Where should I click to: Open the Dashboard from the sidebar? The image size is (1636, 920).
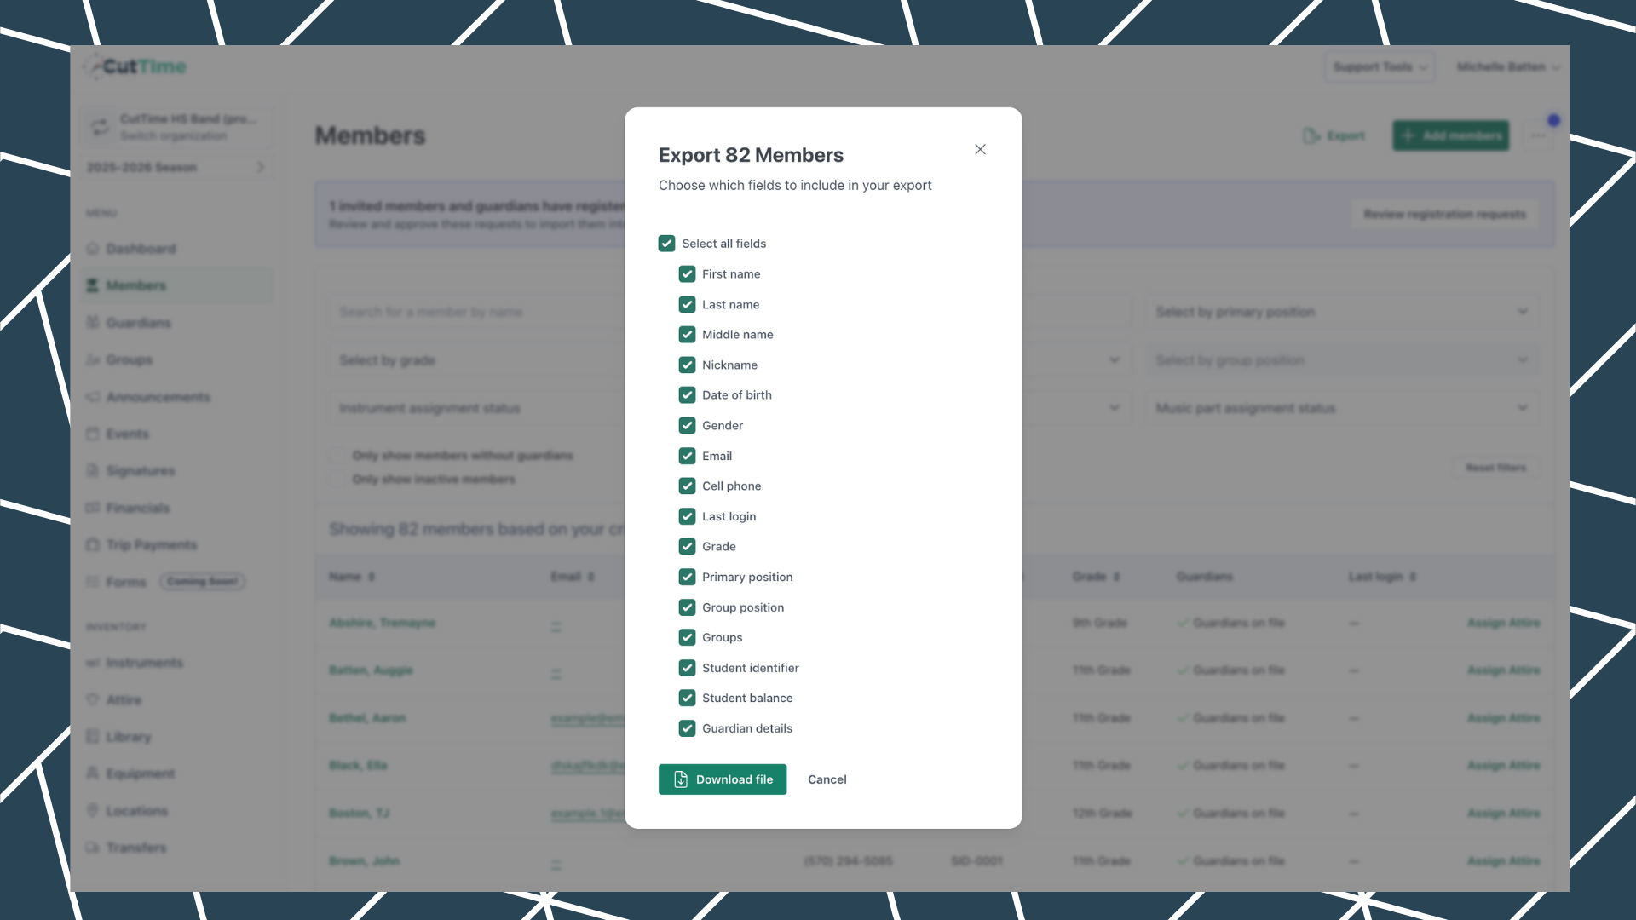[x=141, y=248]
